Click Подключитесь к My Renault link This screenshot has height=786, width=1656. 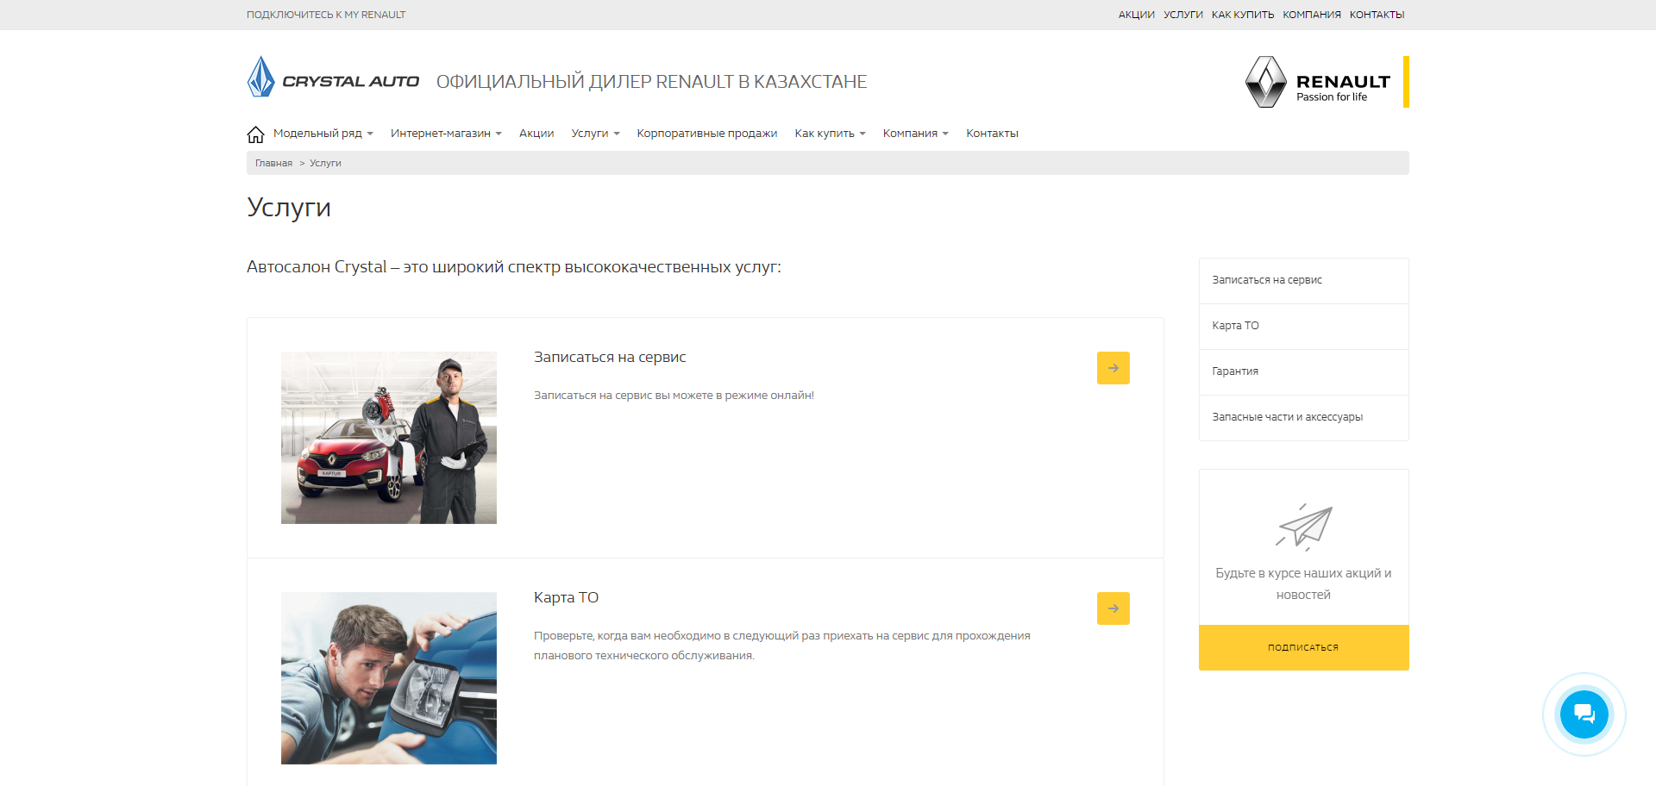click(x=326, y=15)
